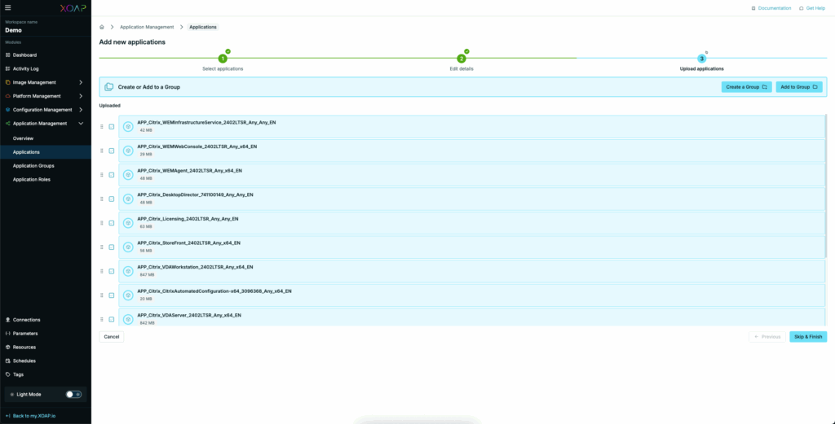
Task: Click the package icon of WEMInfrastructureService row
Action: [128, 126]
